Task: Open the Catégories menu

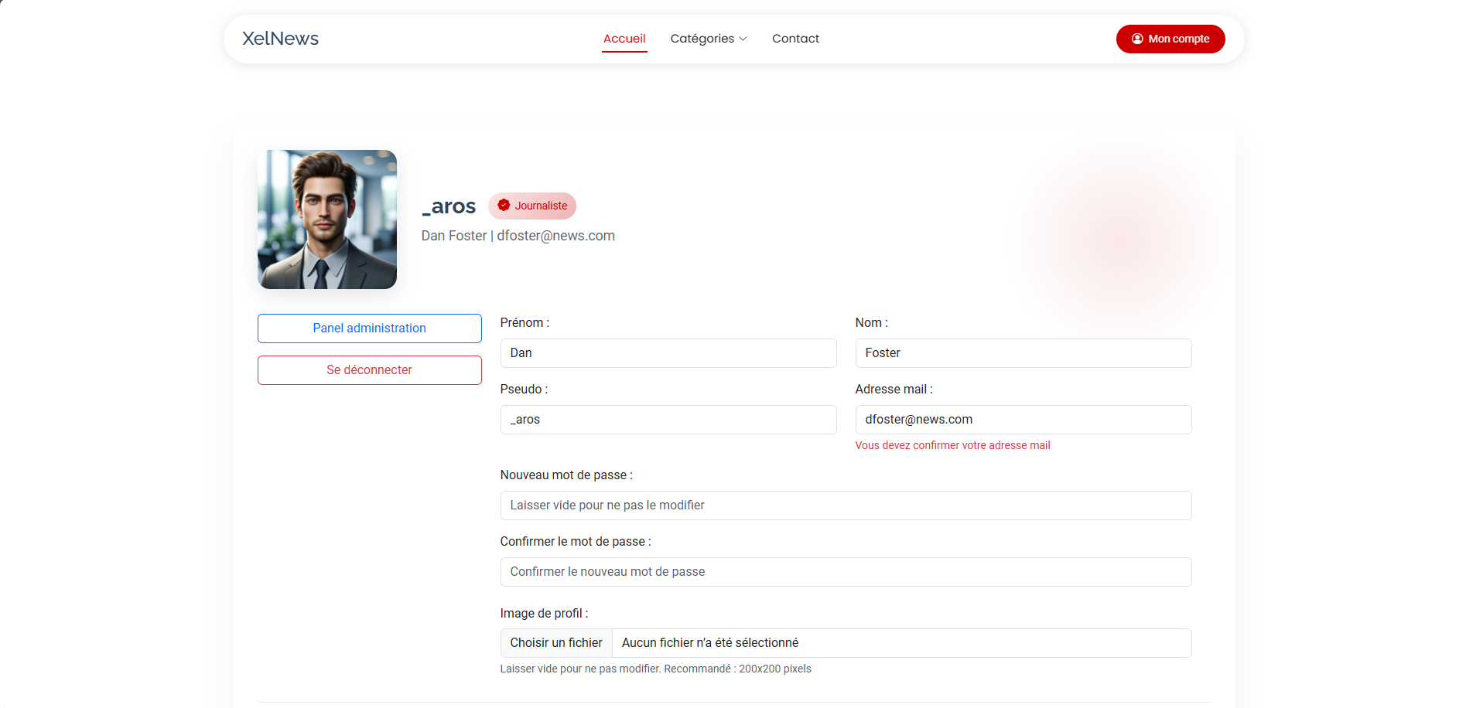Action: click(x=709, y=39)
